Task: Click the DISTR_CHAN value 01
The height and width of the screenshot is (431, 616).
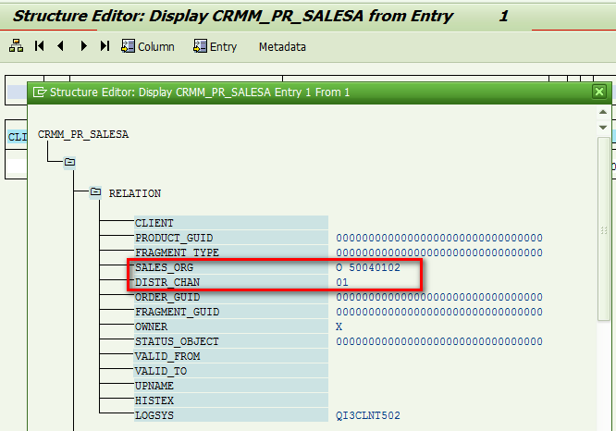Action: click(342, 282)
